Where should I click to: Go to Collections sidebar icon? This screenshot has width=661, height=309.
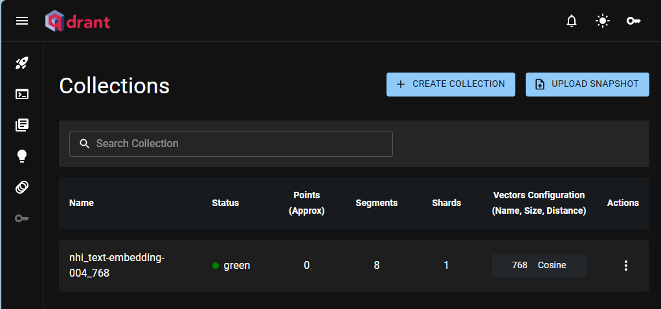click(22, 125)
